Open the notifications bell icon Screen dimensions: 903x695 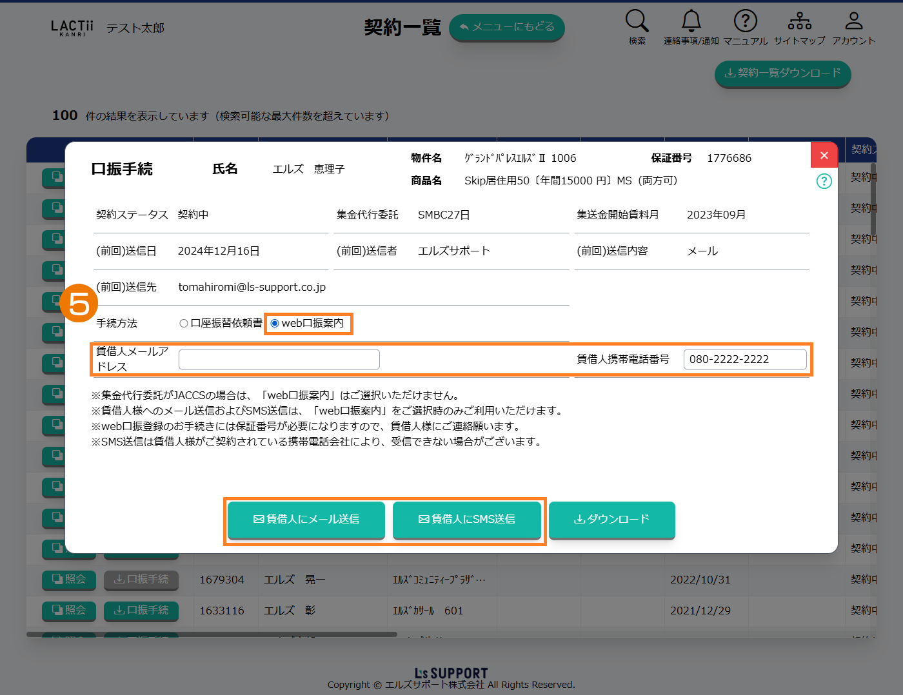coord(691,21)
